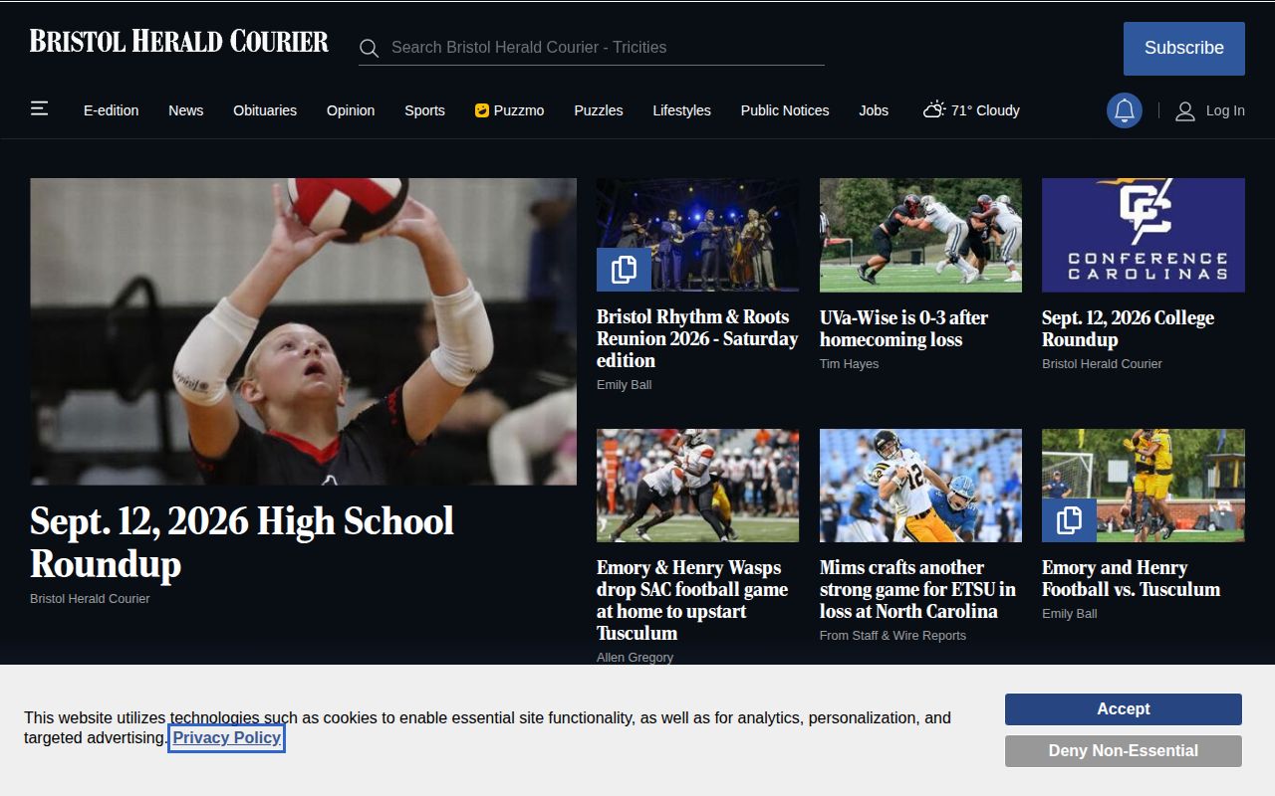Open gallery icon on Emory and Henry photo

[x=1069, y=520]
